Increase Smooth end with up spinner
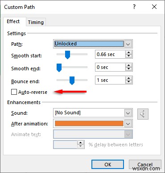This screenshot has height=173, width=165. (x=128, y=65)
